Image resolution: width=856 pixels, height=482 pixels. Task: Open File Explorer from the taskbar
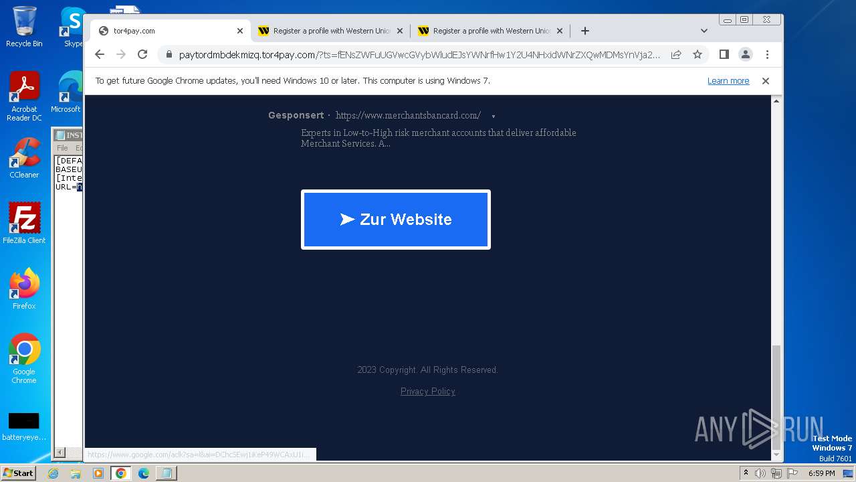[x=76, y=473]
